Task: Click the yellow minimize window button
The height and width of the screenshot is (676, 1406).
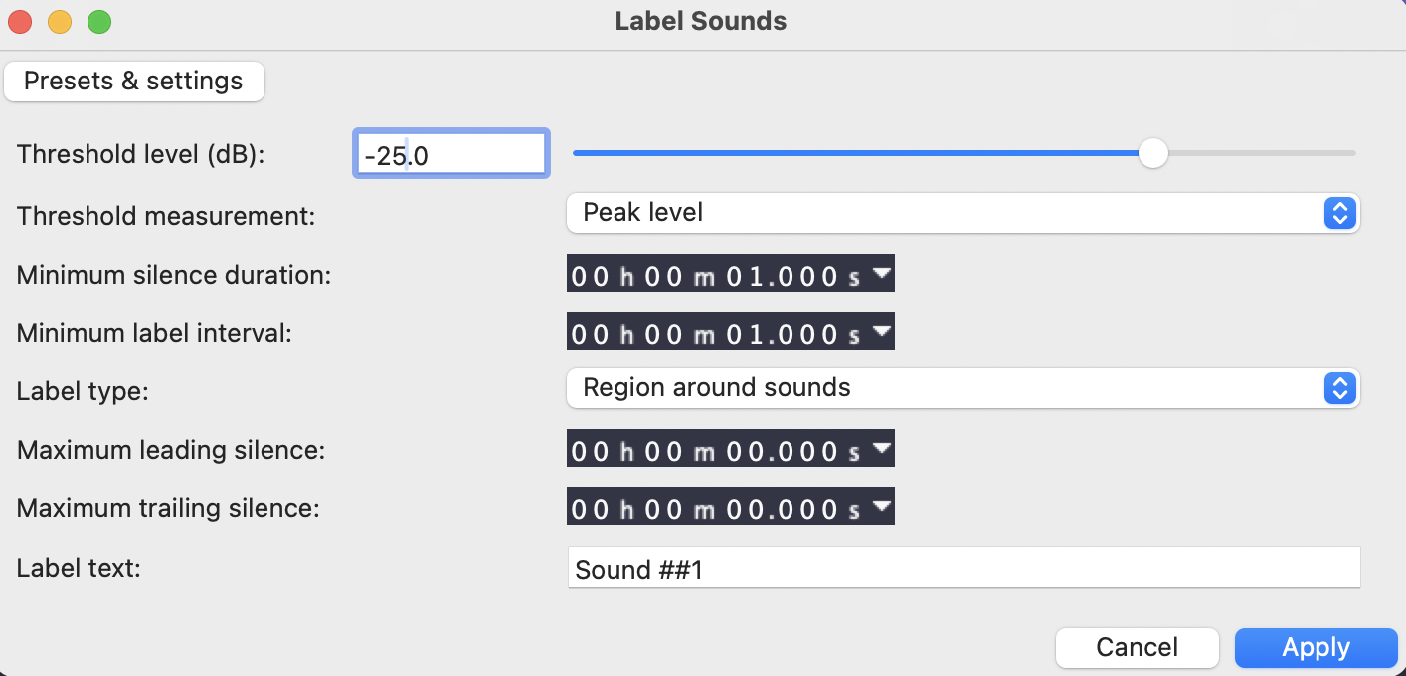Action: point(60,21)
